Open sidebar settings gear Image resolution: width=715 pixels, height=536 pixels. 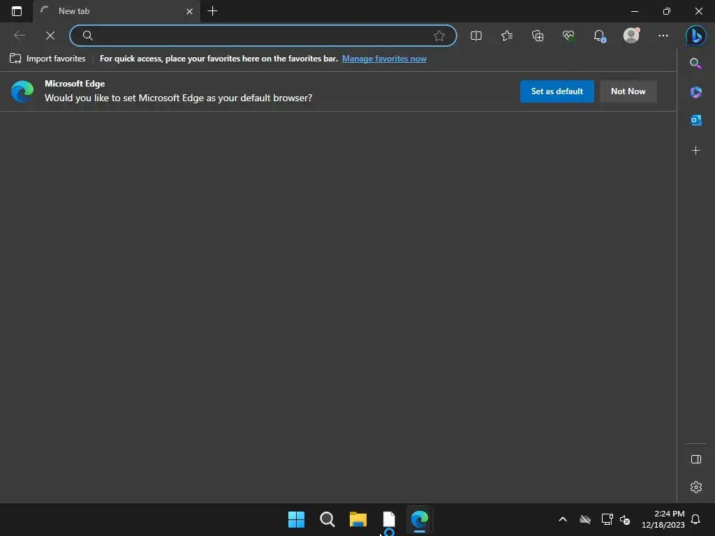pos(696,487)
